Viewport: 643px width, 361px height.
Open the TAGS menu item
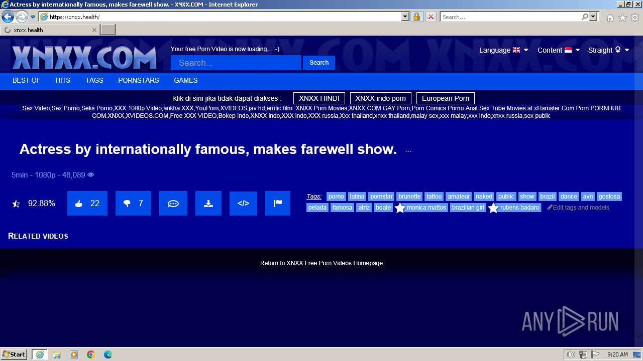[x=94, y=80]
